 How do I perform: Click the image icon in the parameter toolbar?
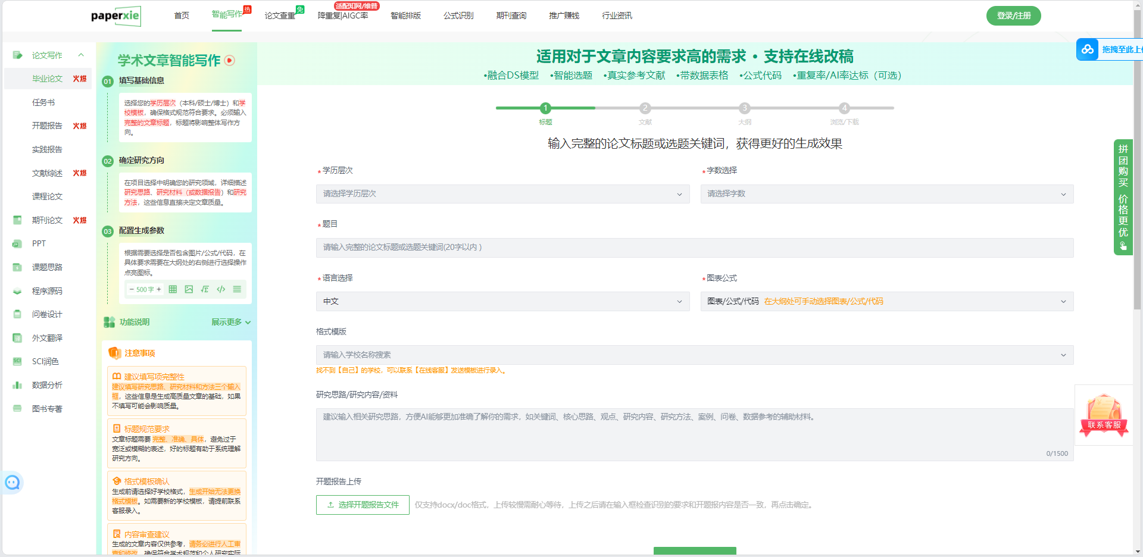189,289
